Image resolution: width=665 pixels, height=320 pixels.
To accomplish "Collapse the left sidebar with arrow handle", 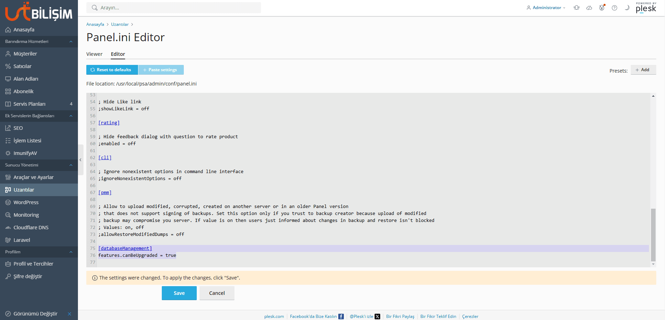I will point(80,160).
